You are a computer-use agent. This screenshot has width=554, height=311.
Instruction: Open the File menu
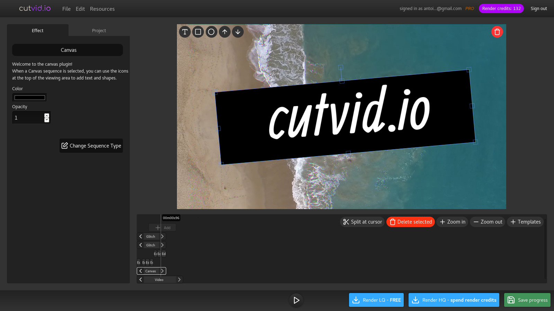[x=66, y=9]
